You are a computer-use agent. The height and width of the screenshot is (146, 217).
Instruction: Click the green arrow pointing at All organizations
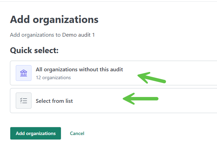[x=152, y=77]
